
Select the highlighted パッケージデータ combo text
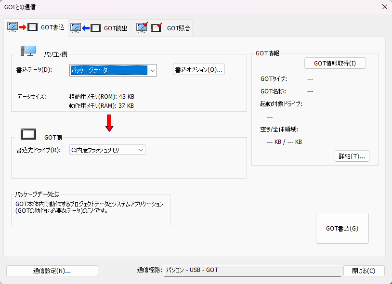pos(108,70)
